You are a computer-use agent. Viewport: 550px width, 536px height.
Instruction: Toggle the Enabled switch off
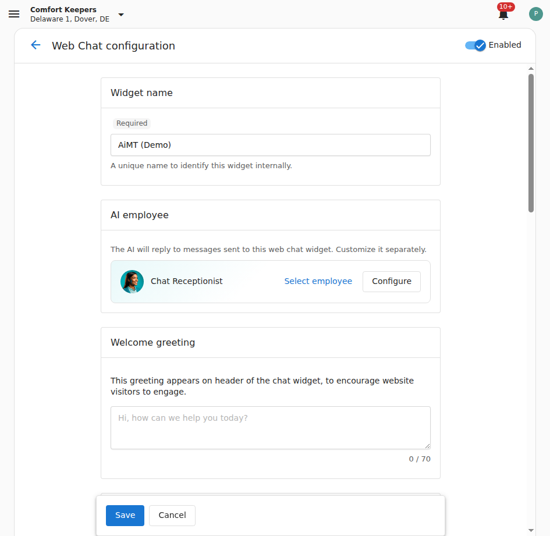pyautogui.click(x=476, y=45)
